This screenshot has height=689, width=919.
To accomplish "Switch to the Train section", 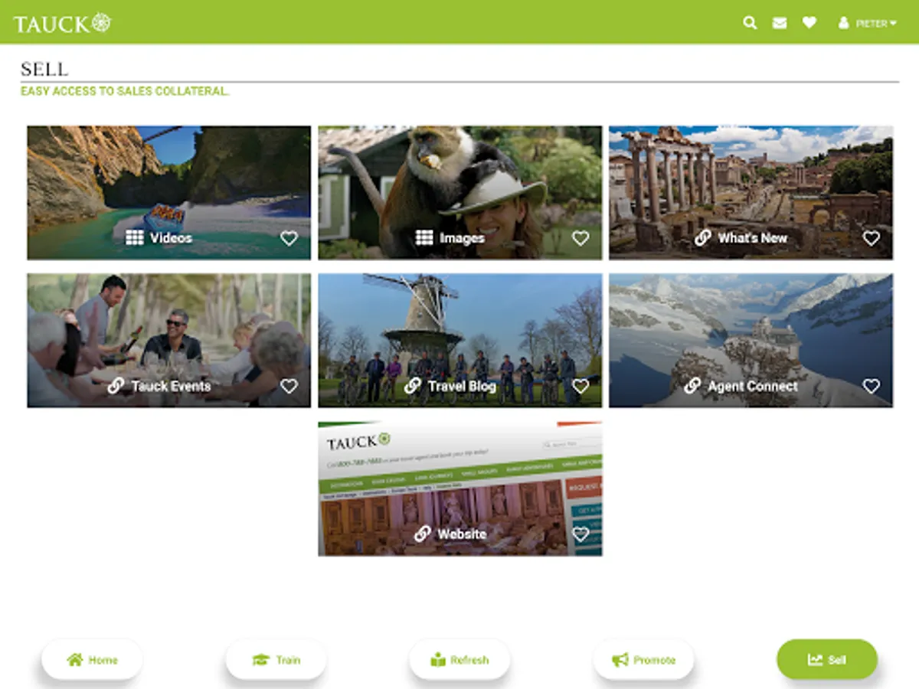I will (276, 659).
